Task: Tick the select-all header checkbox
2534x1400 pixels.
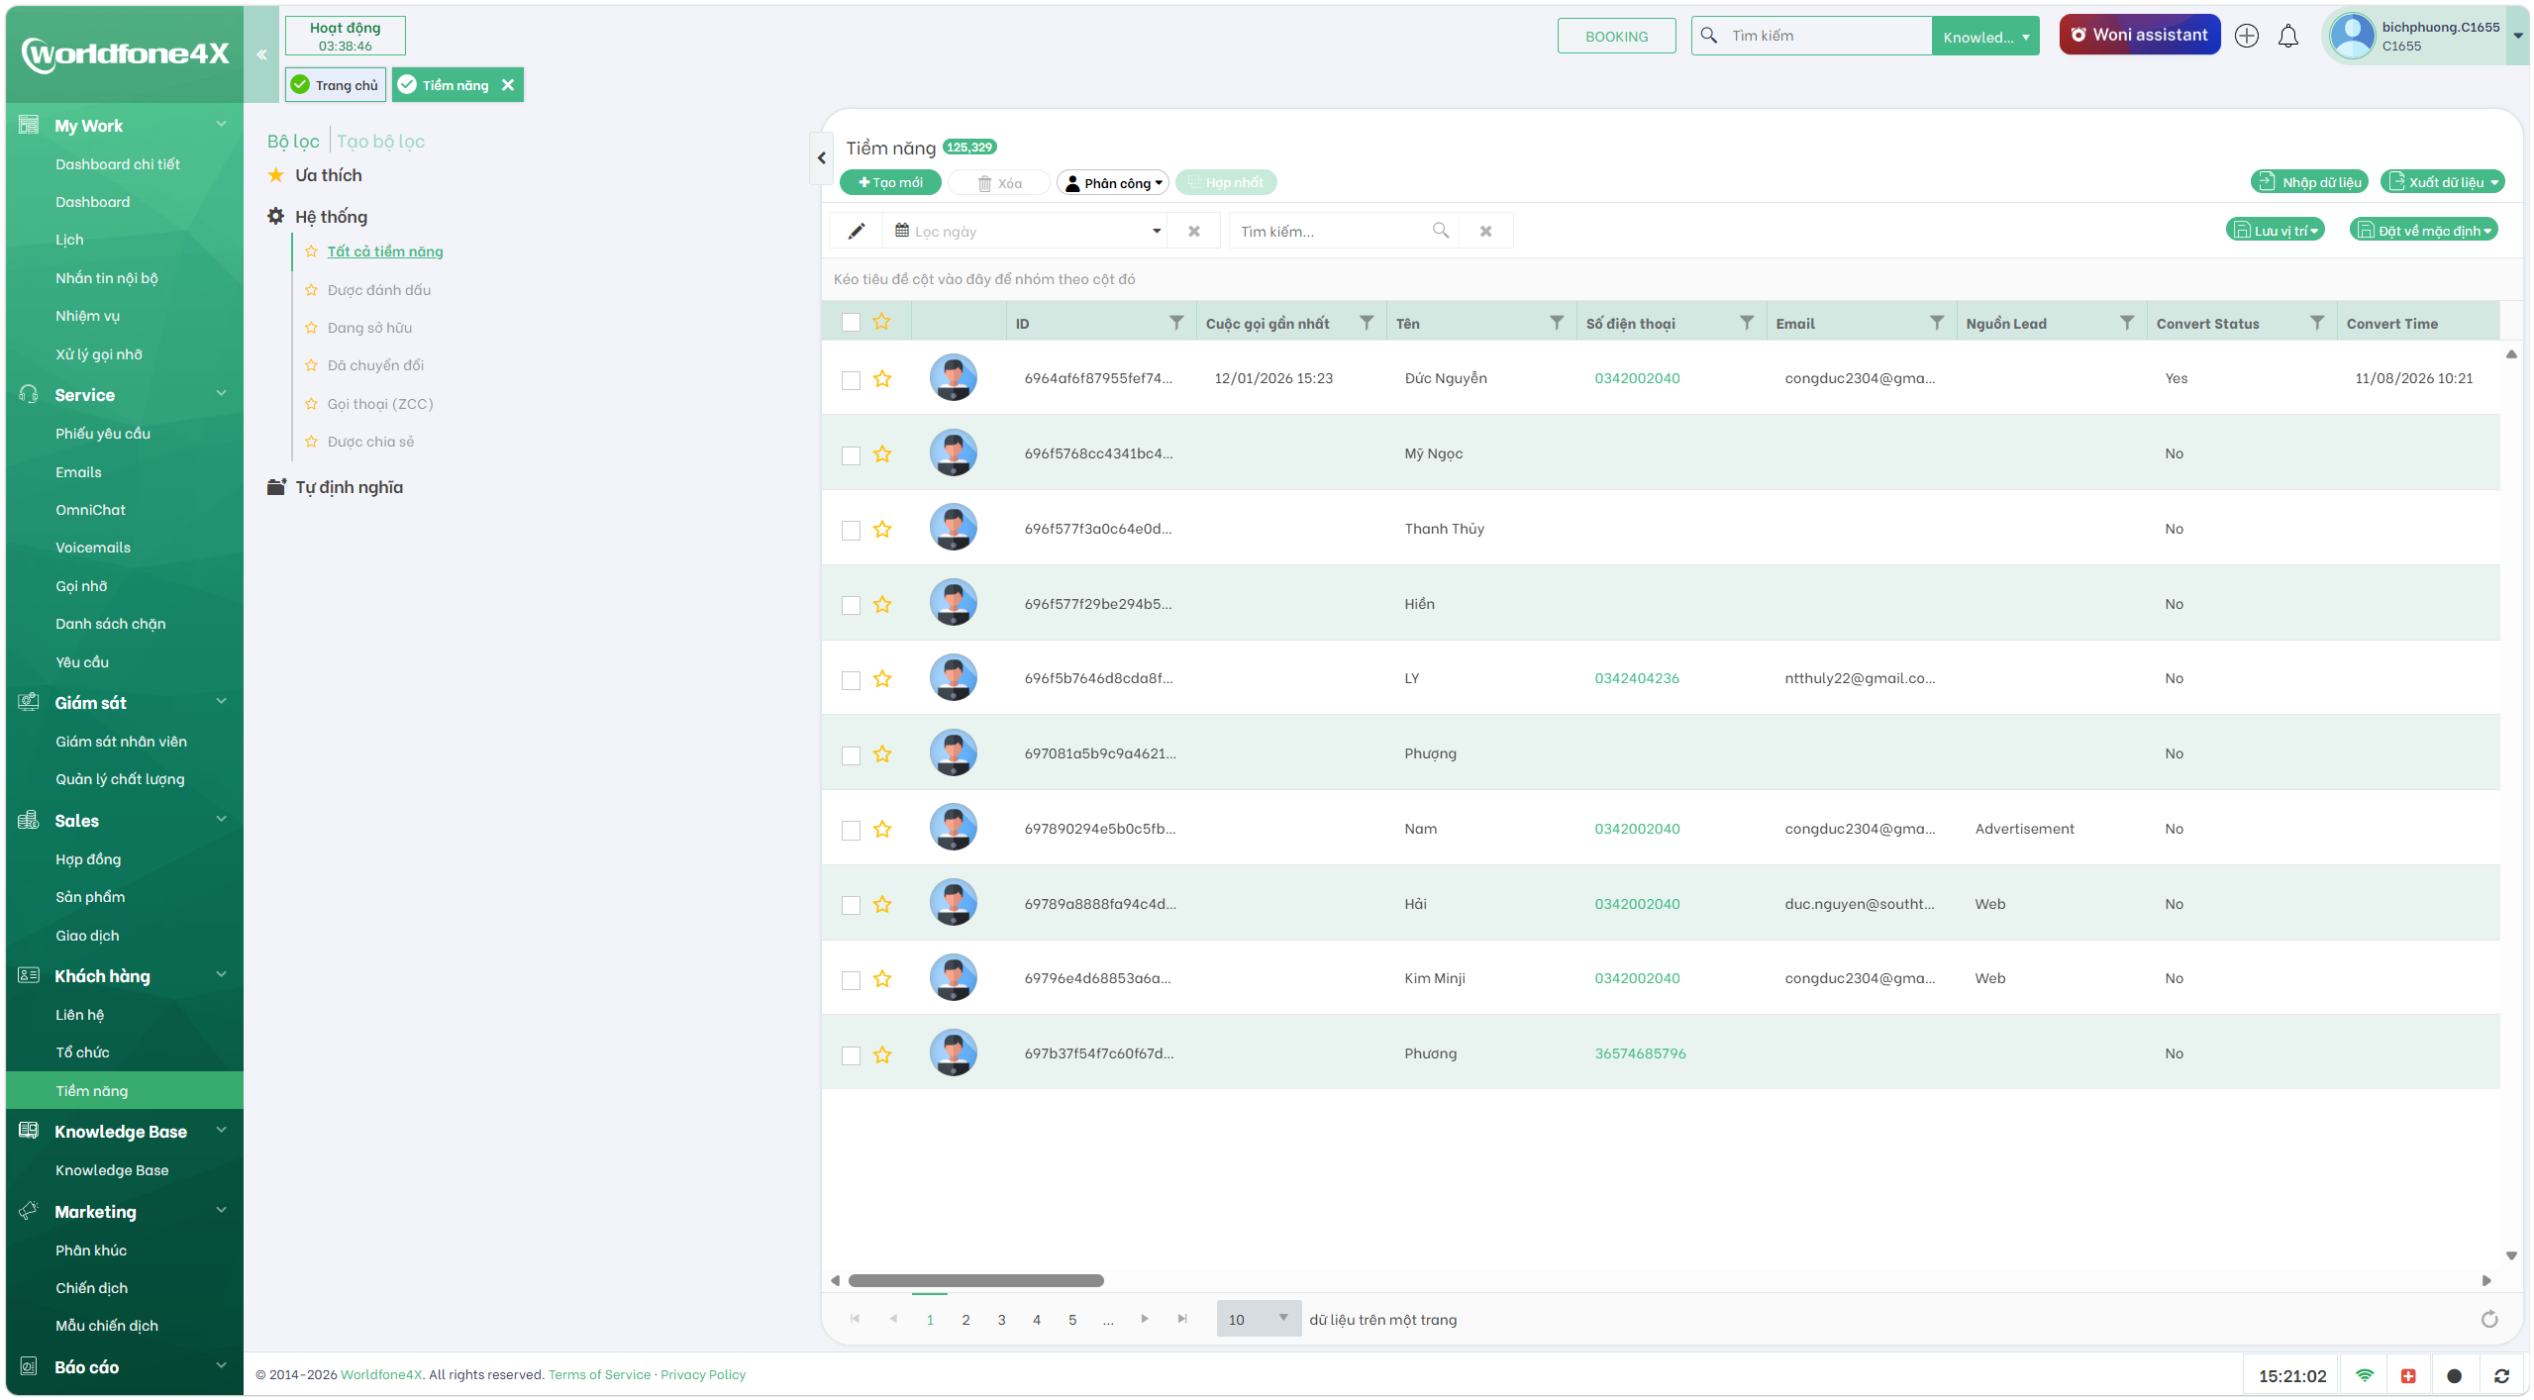Action: (x=851, y=323)
